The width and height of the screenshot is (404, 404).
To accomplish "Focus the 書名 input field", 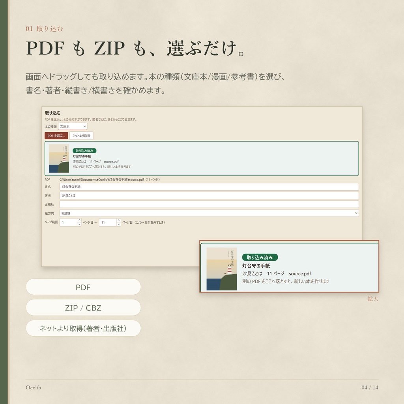I will coord(209,187).
